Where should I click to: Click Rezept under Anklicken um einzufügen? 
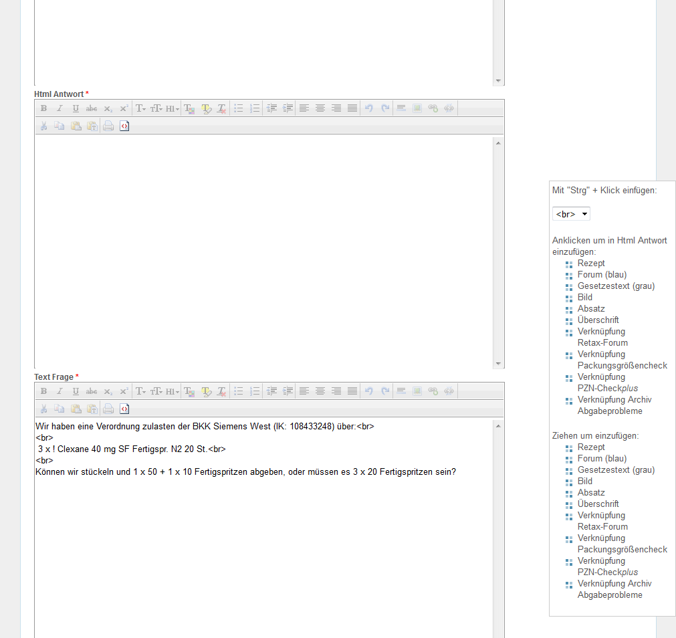coord(591,263)
